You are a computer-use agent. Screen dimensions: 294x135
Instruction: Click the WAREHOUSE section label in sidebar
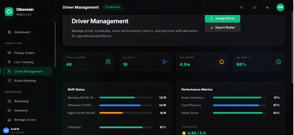(13, 92)
